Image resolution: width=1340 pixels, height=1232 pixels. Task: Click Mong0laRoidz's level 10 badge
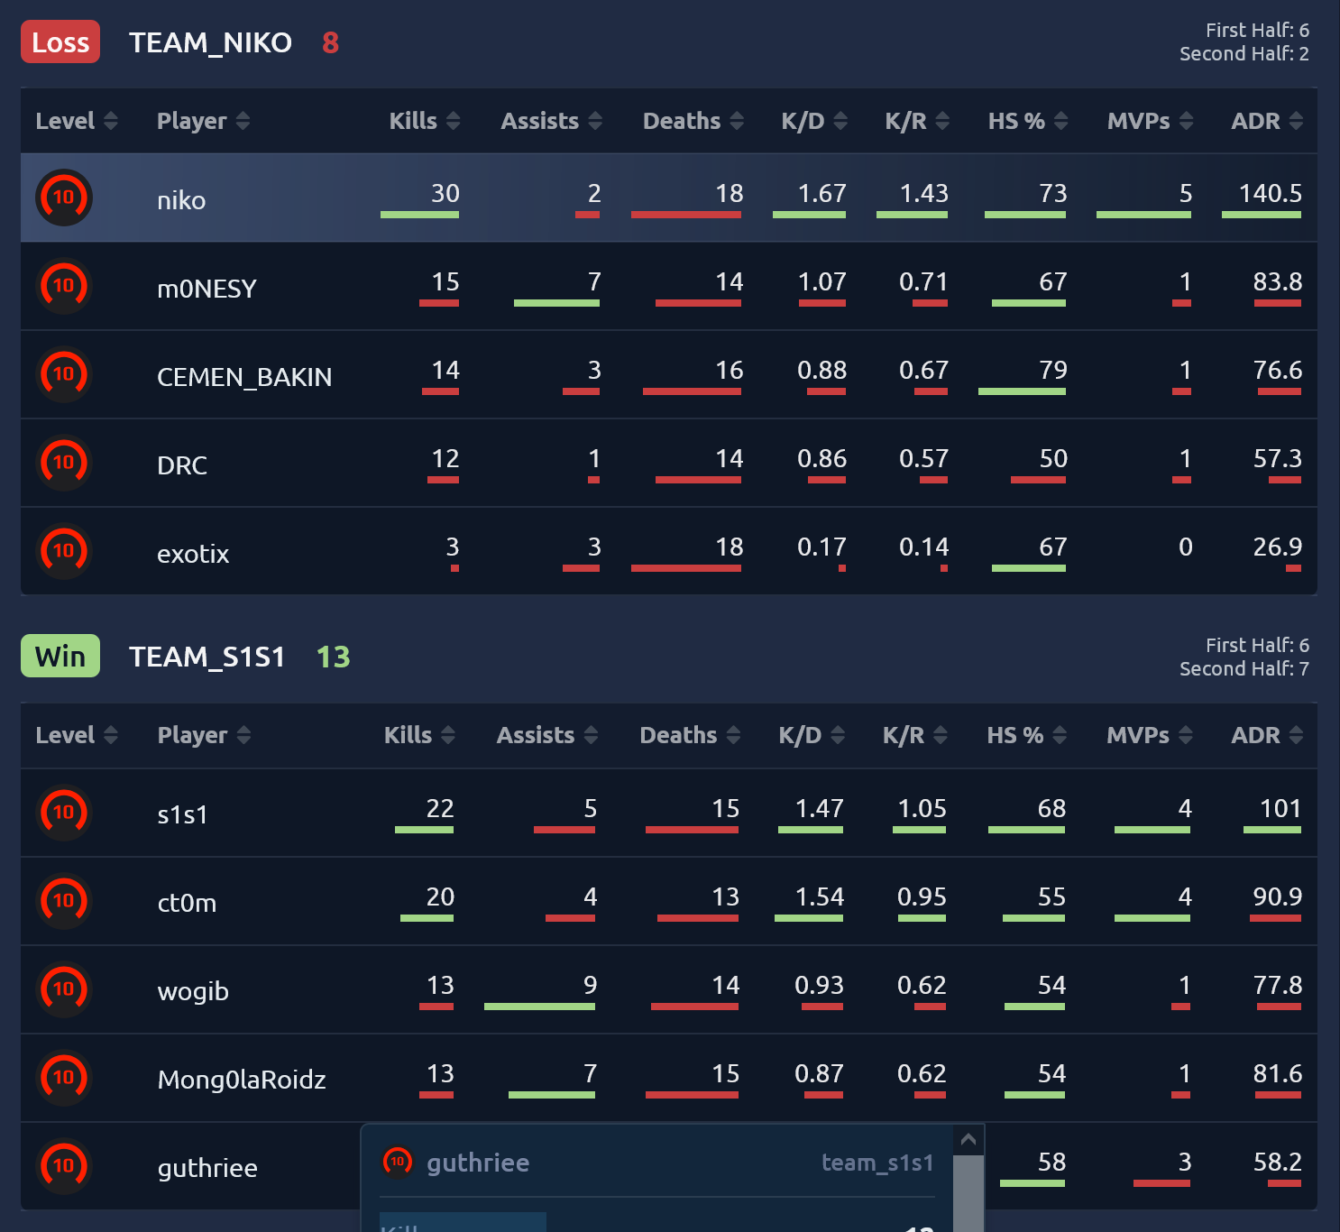pyautogui.click(x=64, y=1078)
